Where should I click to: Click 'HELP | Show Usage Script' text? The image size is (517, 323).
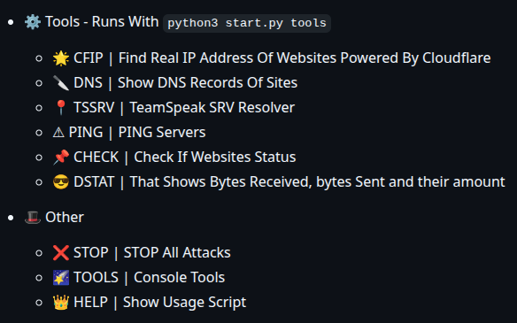click(x=160, y=303)
